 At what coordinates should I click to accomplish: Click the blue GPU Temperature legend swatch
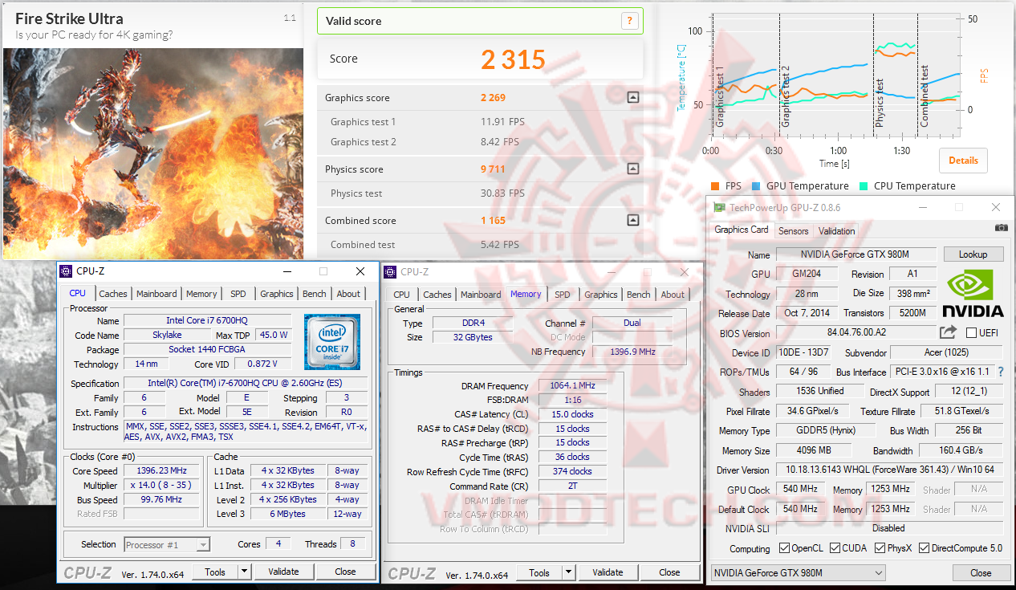[756, 186]
